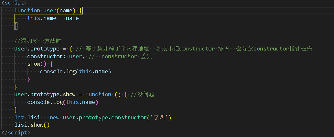Click the 'constructor 丢失' comment
Image resolution: width=334 pixels, height=137 pixels.
pyautogui.click(x=126, y=56)
